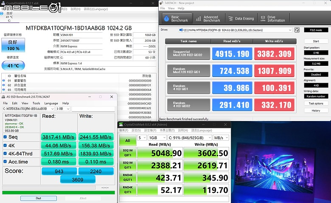Click Sequential Max(128 KB) QD32 task button
This screenshot has width=331, height=203.
tap(188, 54)
